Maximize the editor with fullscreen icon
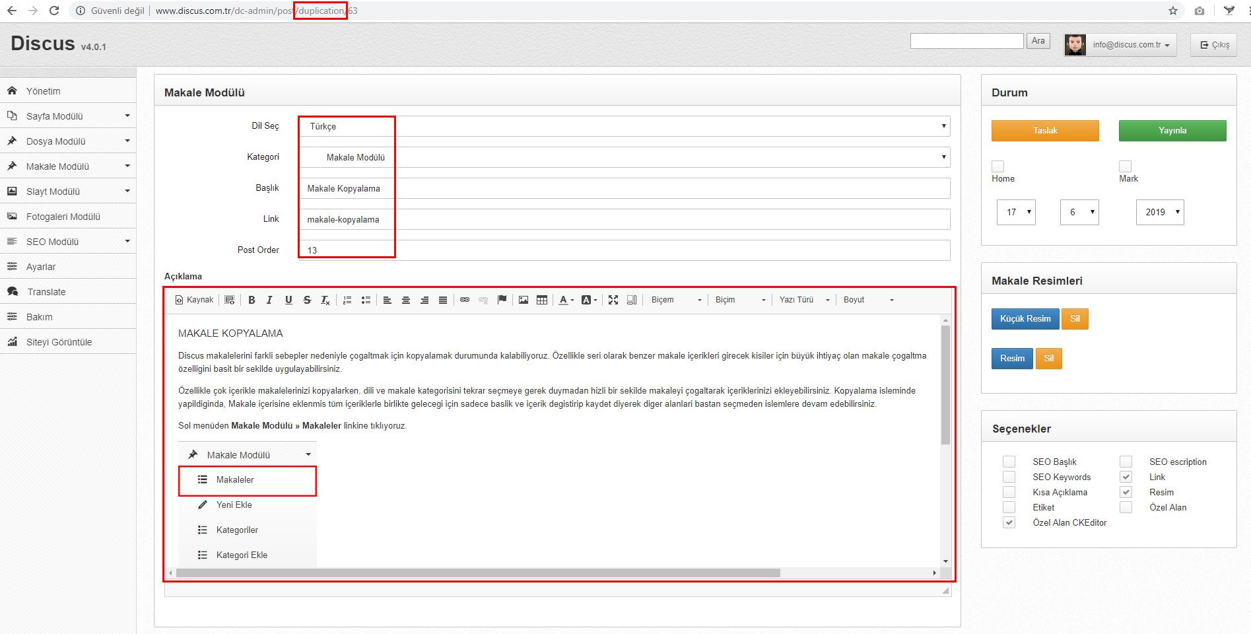The image size is (1251, 634). coord(613,300)
